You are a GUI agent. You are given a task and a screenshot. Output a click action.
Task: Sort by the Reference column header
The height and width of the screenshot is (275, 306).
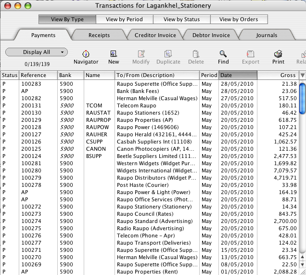[38, 75]
